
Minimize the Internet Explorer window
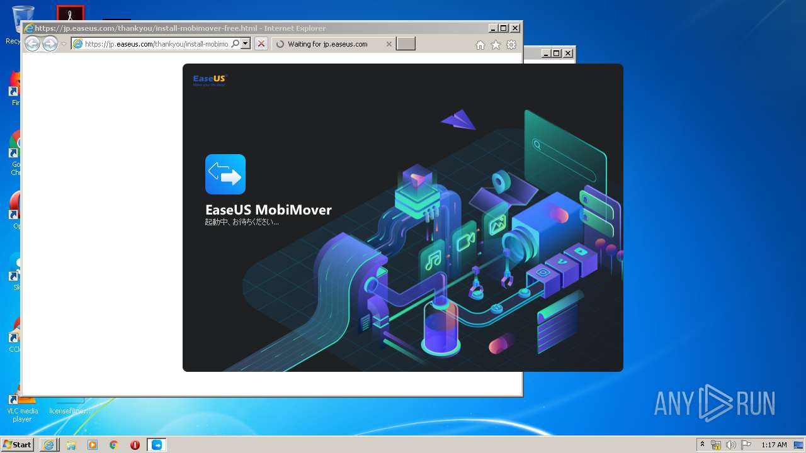pyautogui.click(x=492, y=28)
